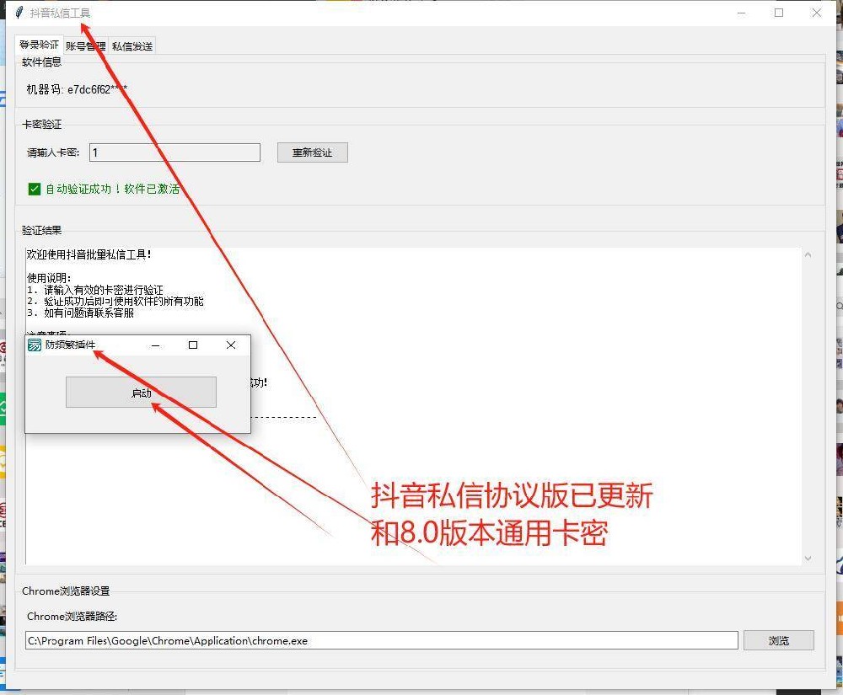Toggle the 自动验证成功 activation checkbox
This screenshot has height=695, width=843.
click(x=34, y=189)
